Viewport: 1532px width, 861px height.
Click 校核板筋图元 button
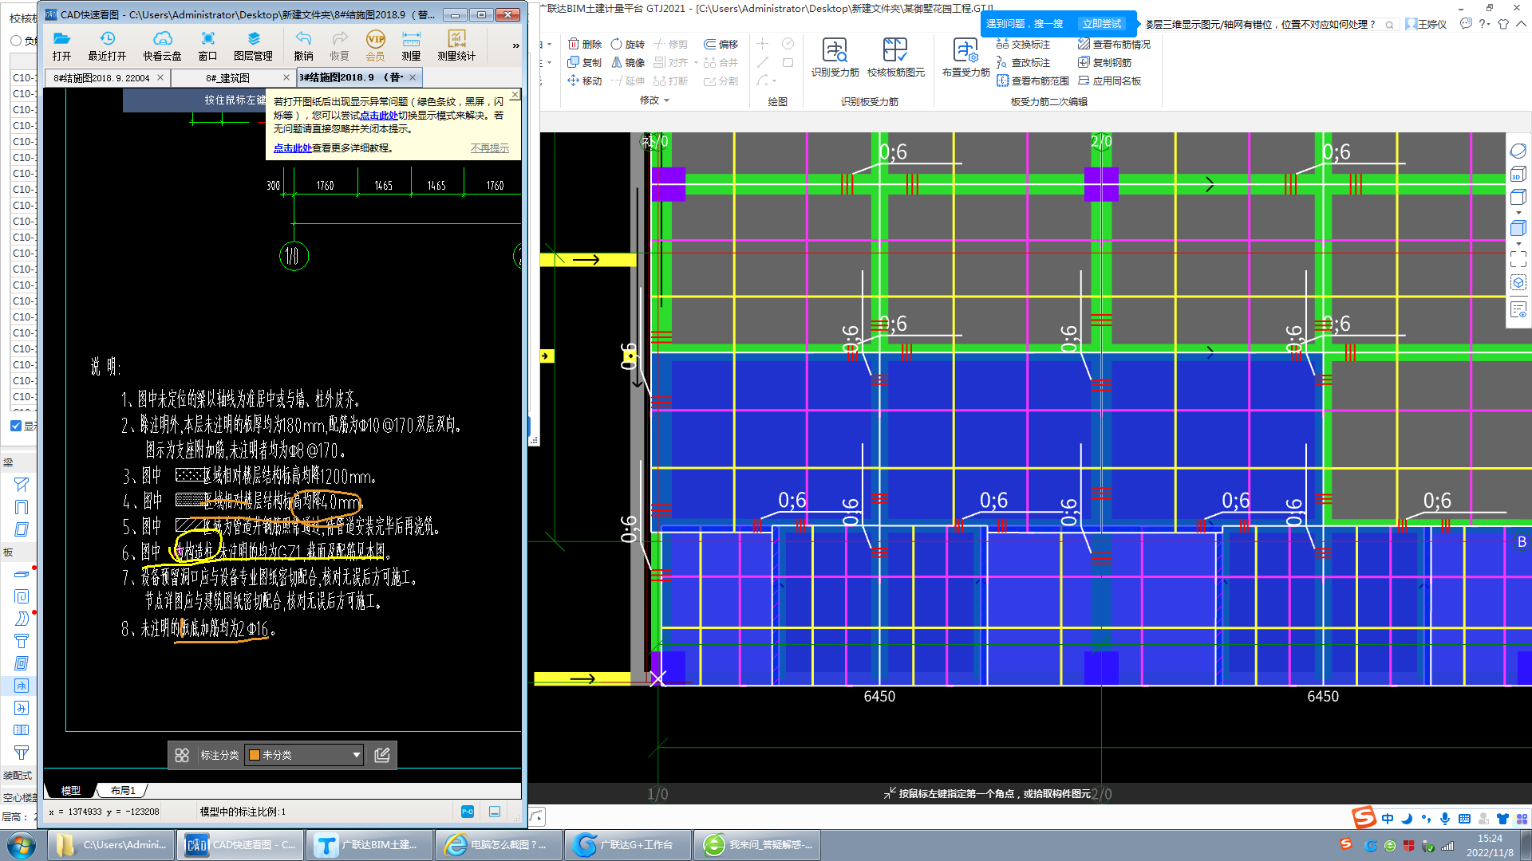895,57
